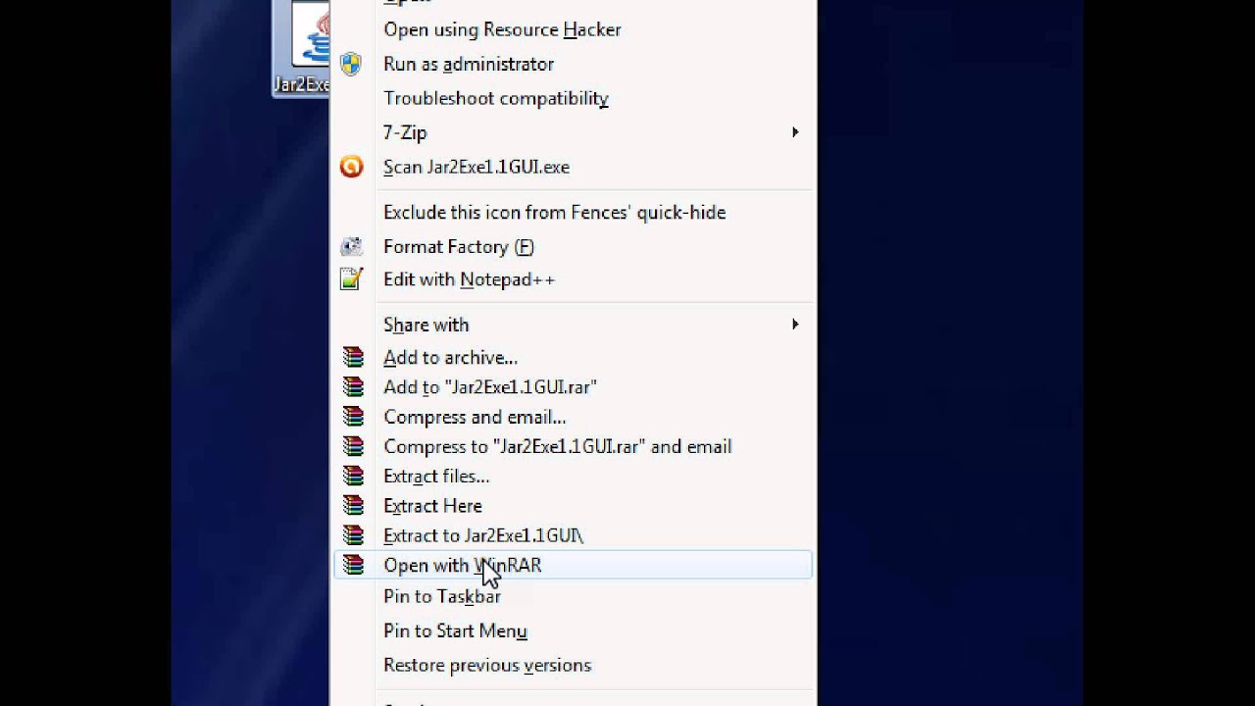Viewport: 1255px width, 706px height.
Task: Click the Format Factory icon in the context menu
Action: 351,247
